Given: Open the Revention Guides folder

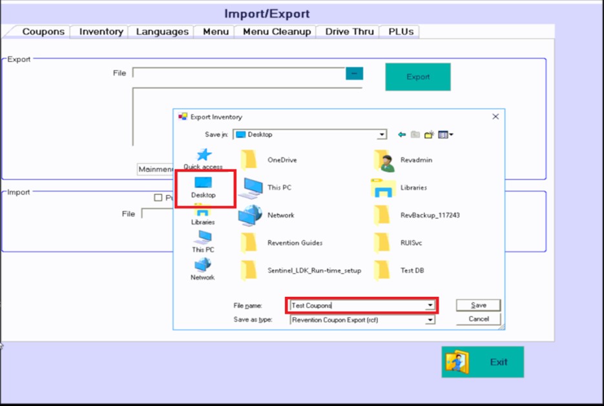Looking at the screenshot, I should coord(295,243).
